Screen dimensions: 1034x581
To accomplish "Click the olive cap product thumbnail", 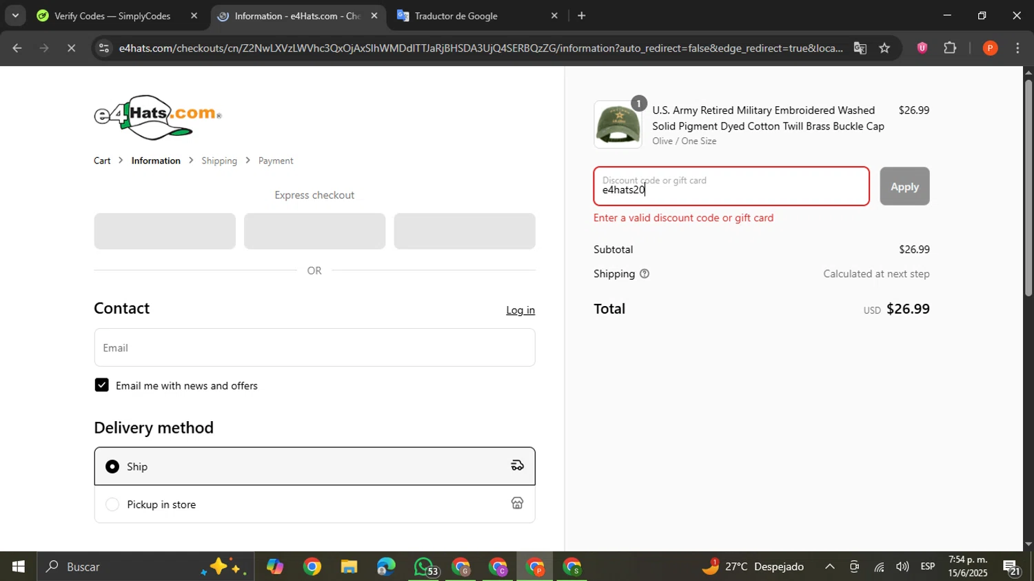I will [618, 125].
